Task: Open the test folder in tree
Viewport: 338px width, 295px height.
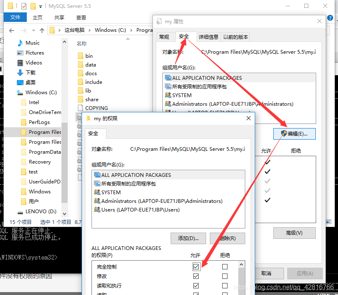Action: coord(29,172)
